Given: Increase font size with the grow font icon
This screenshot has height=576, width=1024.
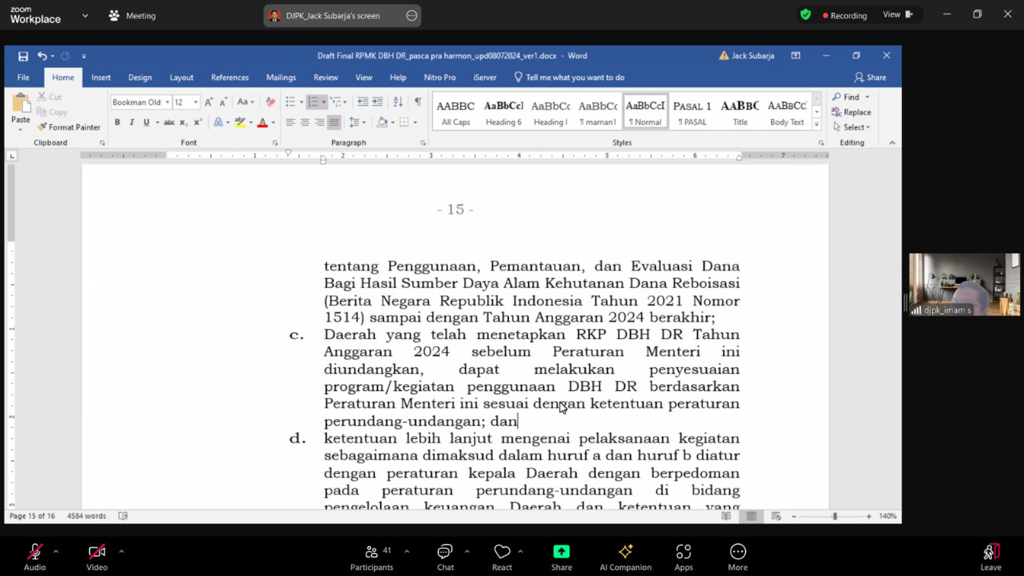Looking at the screenshot, I should click(x=209, y=102).
